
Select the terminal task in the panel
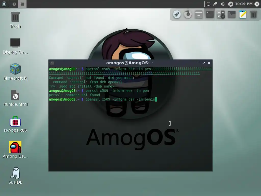pos(22,4)
